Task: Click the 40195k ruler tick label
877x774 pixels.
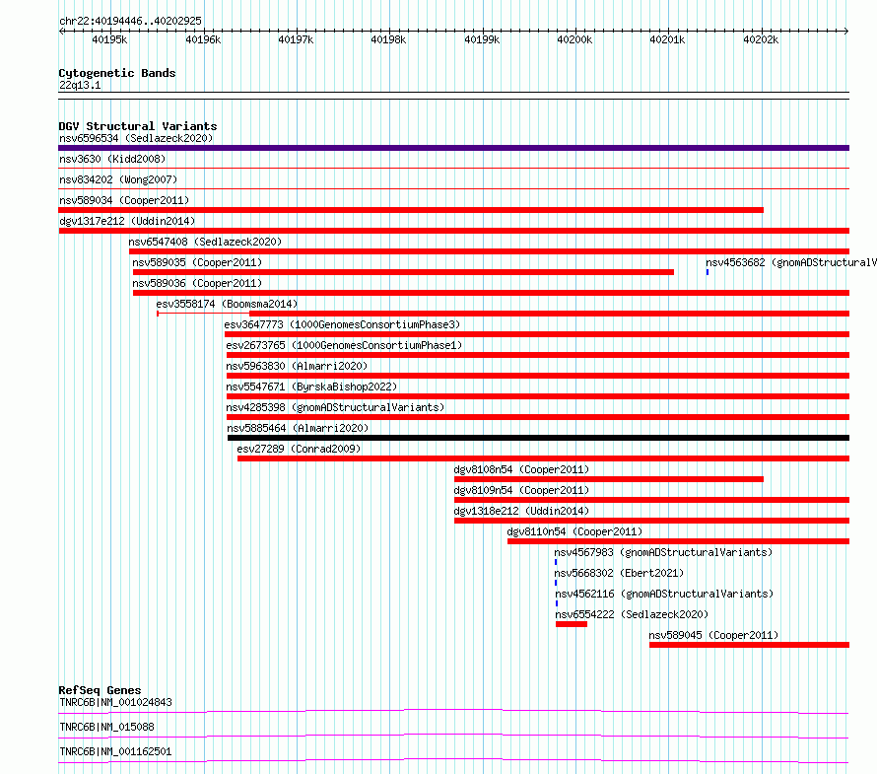Action: (x=109, y=39)
